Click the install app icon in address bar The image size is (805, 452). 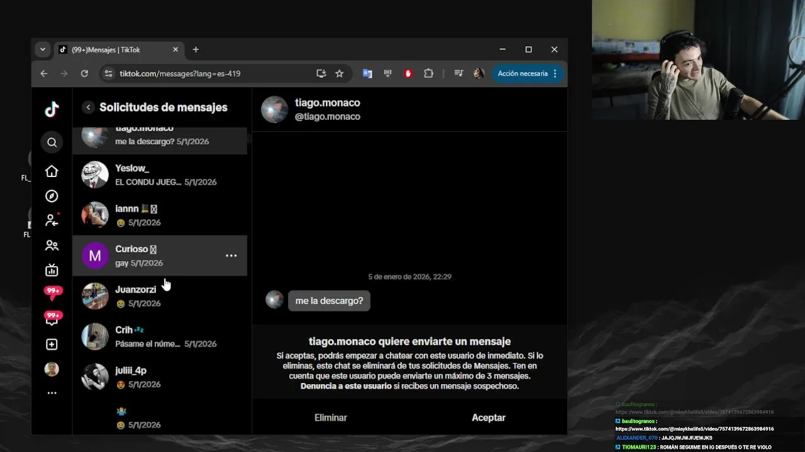click(x=321, y=73)
